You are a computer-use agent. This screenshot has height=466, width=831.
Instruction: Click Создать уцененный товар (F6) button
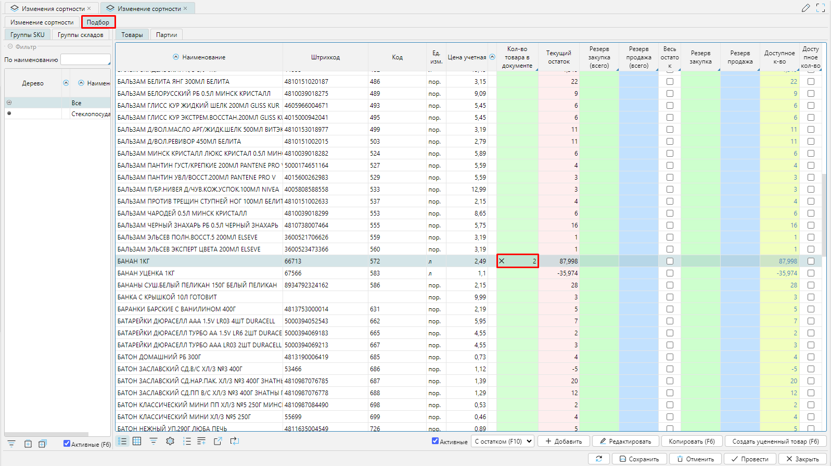[775, 441]
